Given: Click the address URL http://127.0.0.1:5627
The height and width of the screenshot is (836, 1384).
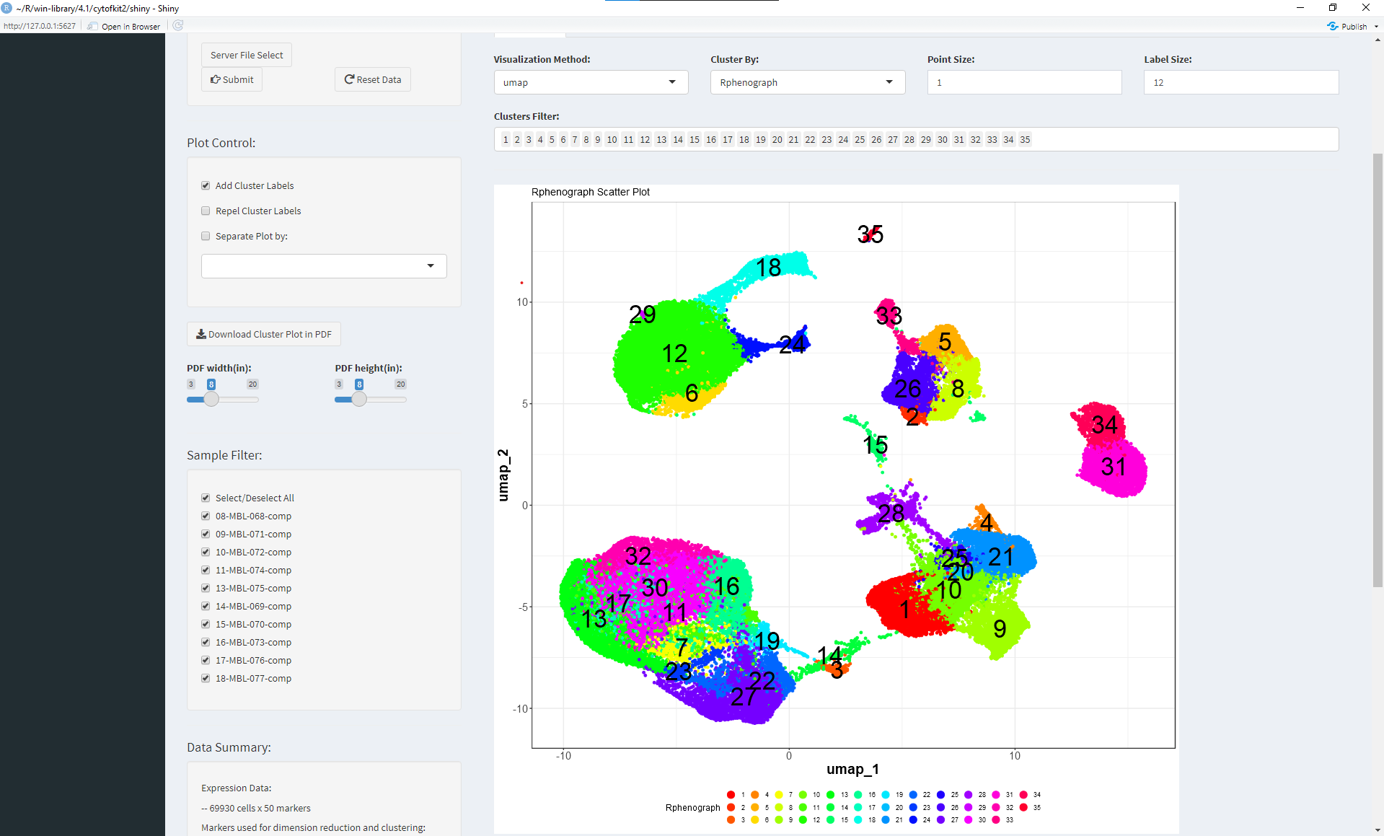Looking at the screenshot, I should coord(40,26).
